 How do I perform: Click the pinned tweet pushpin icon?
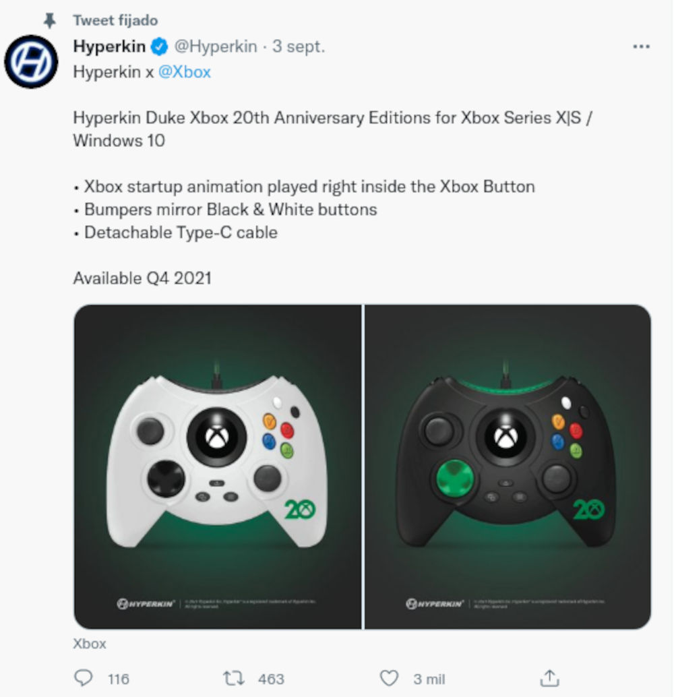pos(49,21)
